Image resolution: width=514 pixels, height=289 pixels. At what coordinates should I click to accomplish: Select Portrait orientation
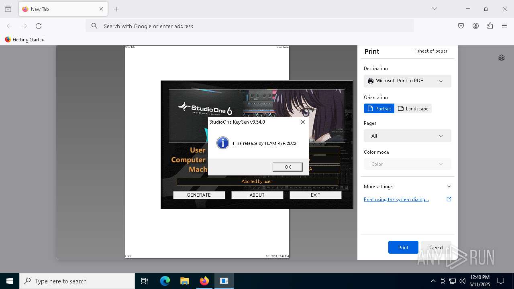(x=379, y=109)
